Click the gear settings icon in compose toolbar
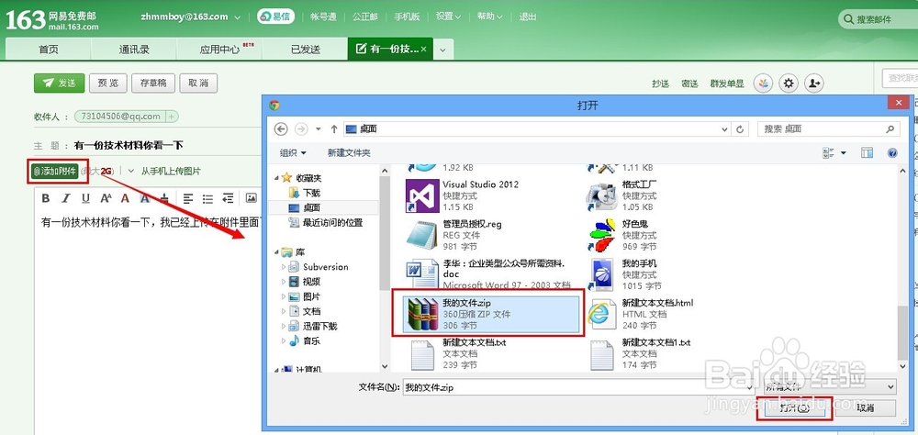This screenshot has width=918, height=435. click(x=789, y=84)
